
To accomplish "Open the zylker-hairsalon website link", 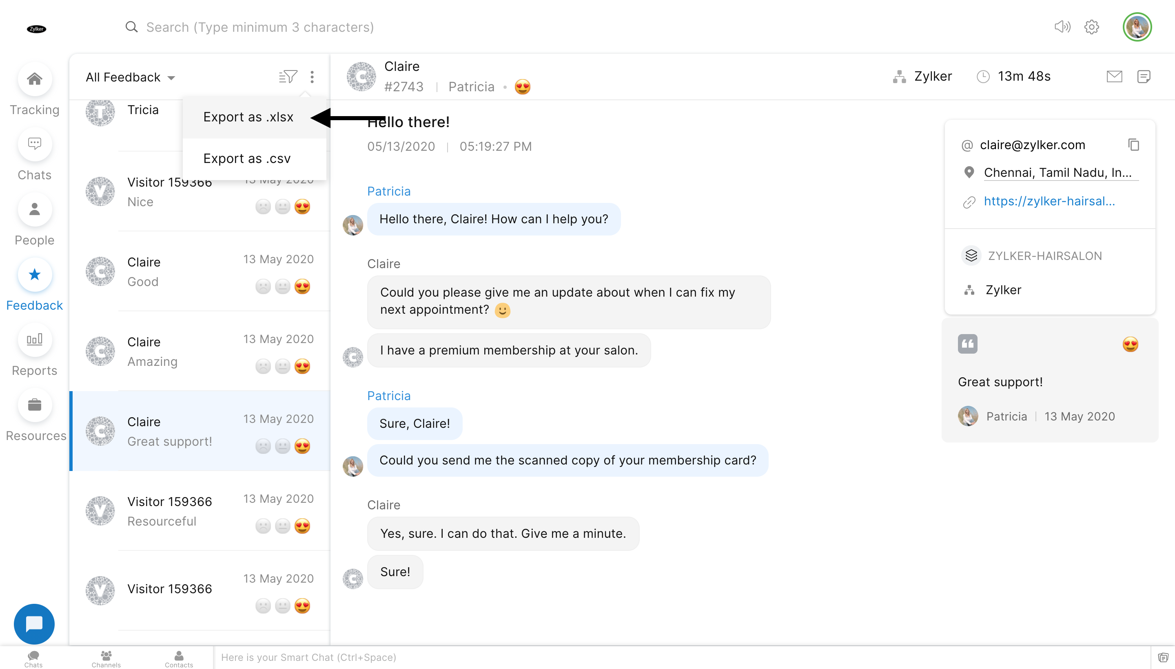I will pos(1049,201).
